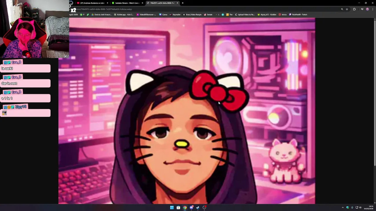The height and width of the screenshot is (211, 376).
Task: Open the FitchFitw89 - Twitch bookmark
Action: pos(298,14)
